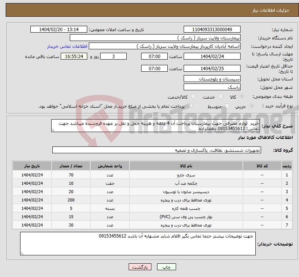
Task: Click quantity 70 in row 1
Action: (x=71, y=175)
